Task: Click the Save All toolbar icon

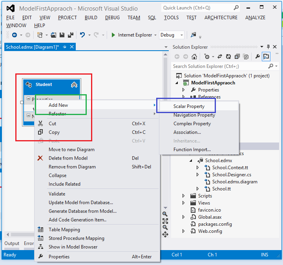Action: coord(71,35)
